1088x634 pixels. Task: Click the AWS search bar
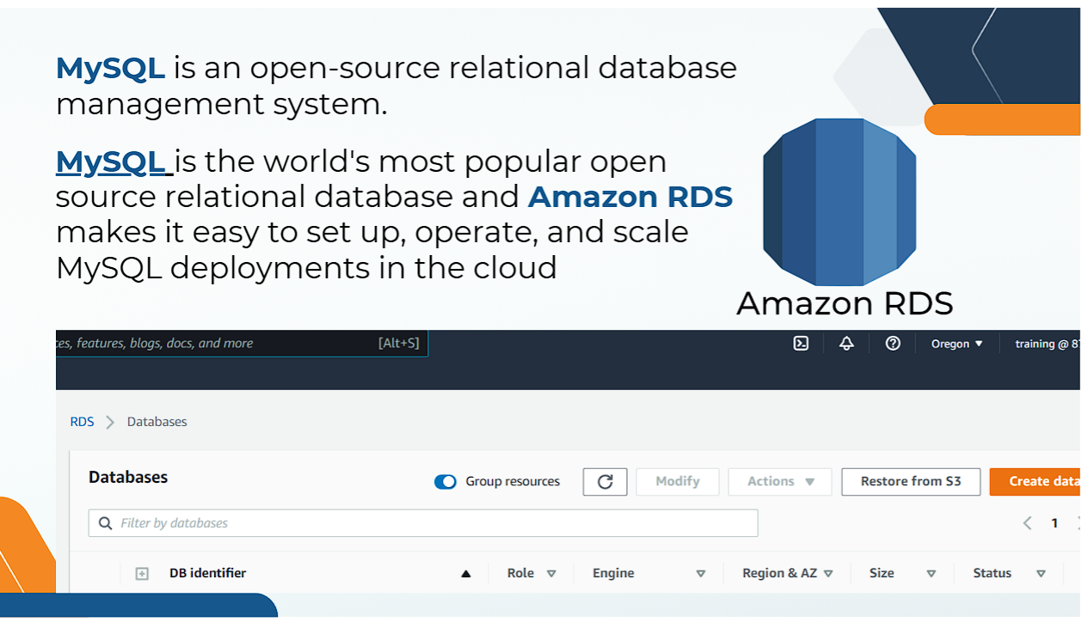point(242,344)
